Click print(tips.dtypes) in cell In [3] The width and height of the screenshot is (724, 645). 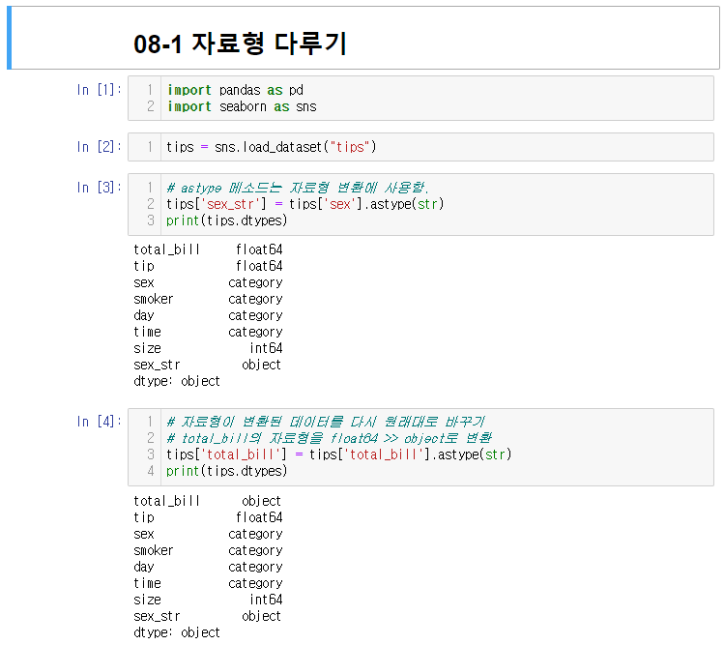click(227, 220)
